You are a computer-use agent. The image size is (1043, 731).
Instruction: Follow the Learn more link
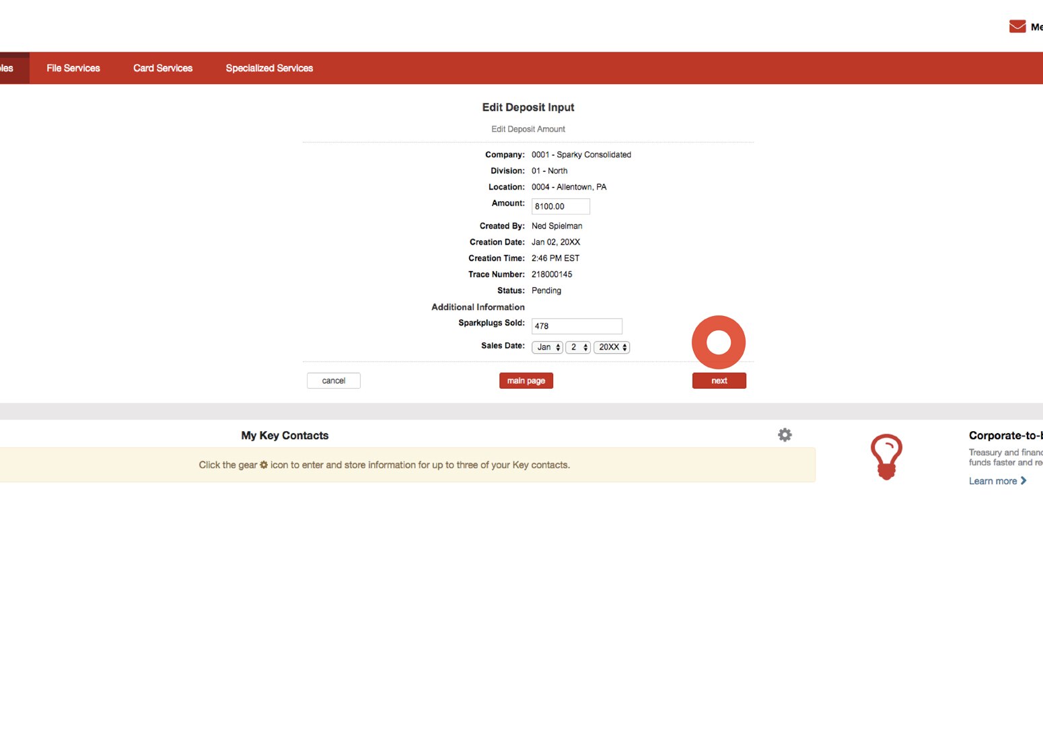click(x=994, y=481)
